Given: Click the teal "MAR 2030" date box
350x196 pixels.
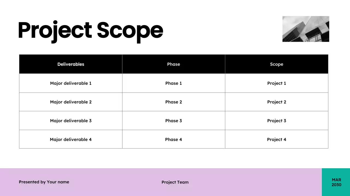Looking at the screenshot, I should point(336,182).
